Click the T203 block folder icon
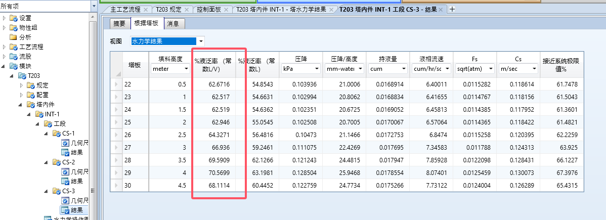This screenshot has height=220, width=606. pos(22,76)
